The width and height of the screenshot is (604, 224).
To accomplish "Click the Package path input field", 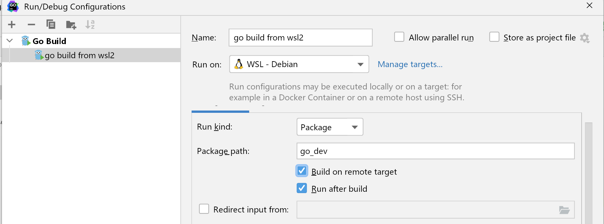I will pyautogui.click(x=435, y=151).
